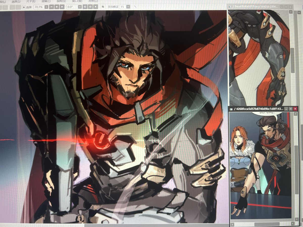Screen dimensions: 303x227
Task: Rotate the canvas clockwise
Action: click(x=90, y=7)
